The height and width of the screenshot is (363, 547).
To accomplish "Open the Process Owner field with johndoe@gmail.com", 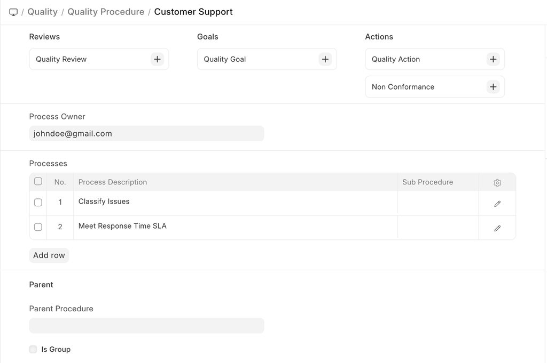I will (146, 134).
